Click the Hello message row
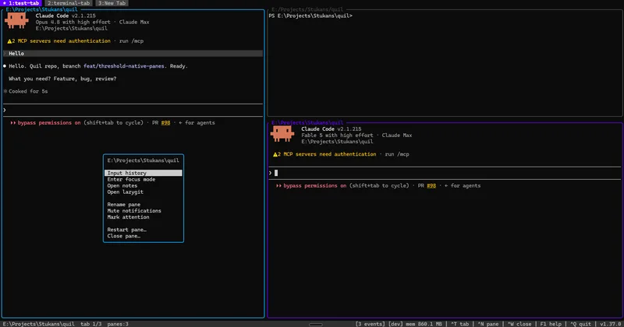Viewport: 624px width, 327px height. [133, 53]
